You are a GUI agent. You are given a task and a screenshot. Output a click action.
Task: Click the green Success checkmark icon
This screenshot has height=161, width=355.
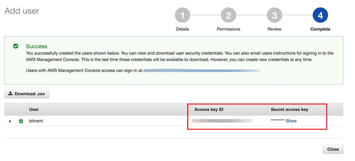point(16,46)
